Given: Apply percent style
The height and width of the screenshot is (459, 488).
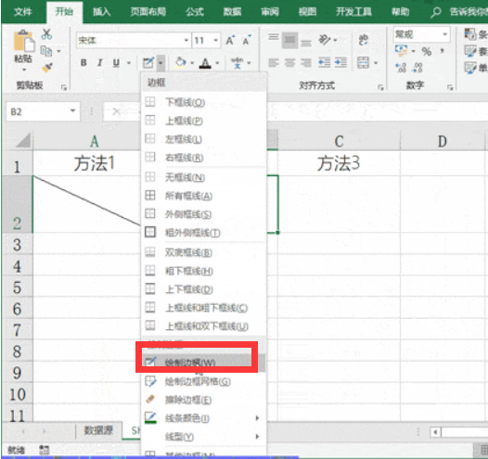Looking at the screenshot, I should tap(427, 51).
